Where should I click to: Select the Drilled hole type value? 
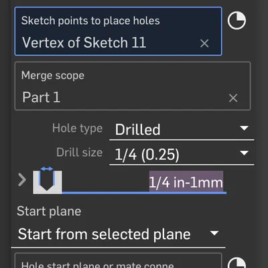pos(137,130)
